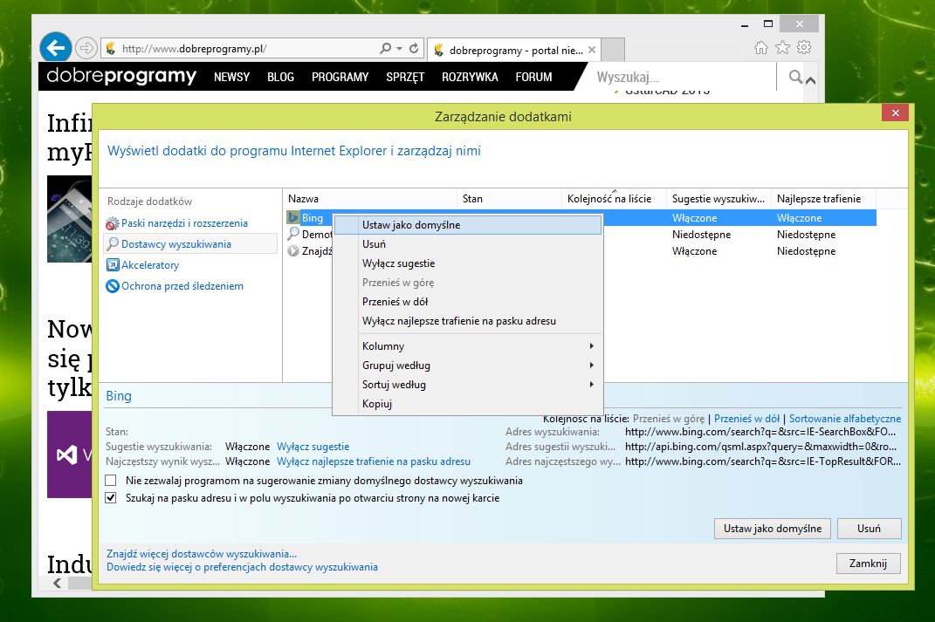Open FORUM in the site navigation
The image size is (935, 622).
(x=533, y=77)
